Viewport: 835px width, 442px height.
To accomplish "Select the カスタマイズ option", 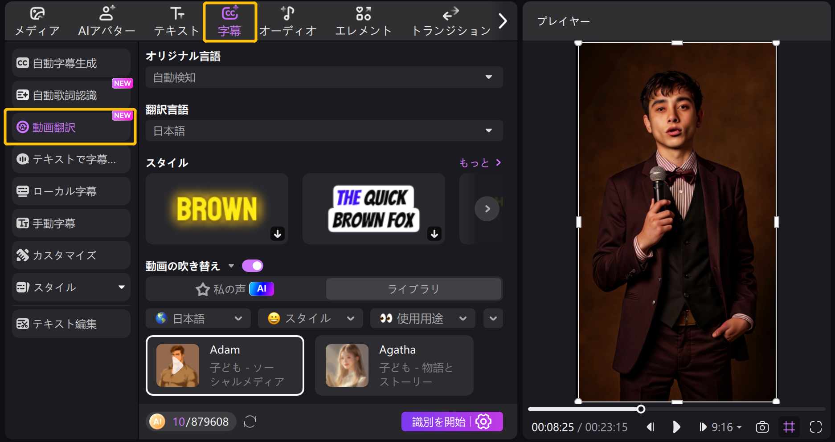I will (x=63, y=255).
